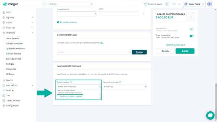Open Listas de precios in sidebar
Screen dimensions: 217x122
tap(14, 59)
